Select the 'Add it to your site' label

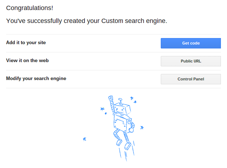coord(26,43)
